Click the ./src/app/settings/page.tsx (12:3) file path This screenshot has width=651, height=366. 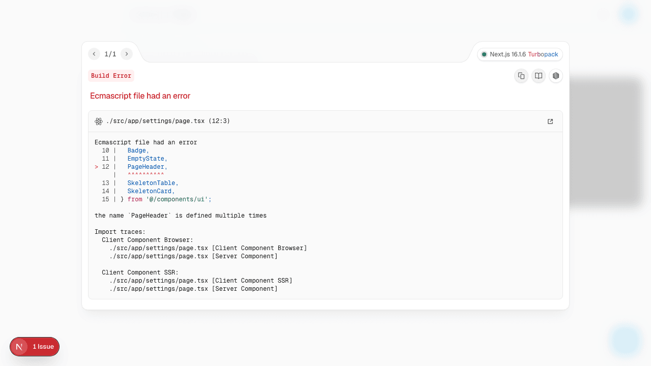click(168, 121)
